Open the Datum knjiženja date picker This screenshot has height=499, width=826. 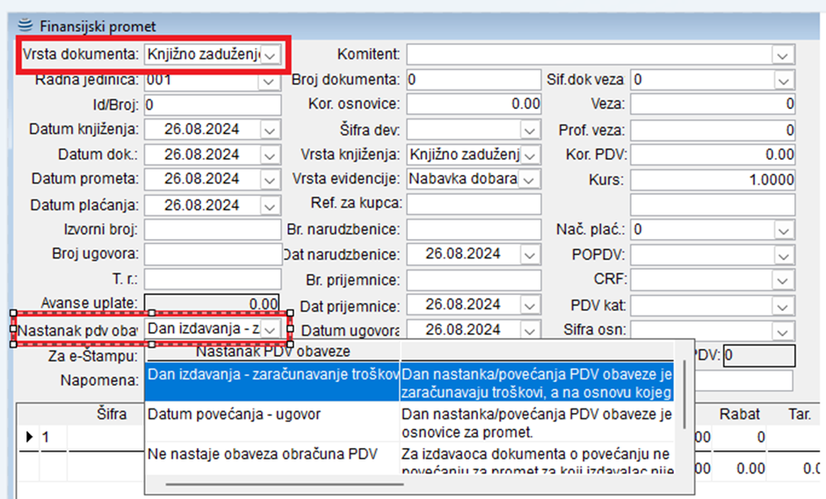pyautogui.click(x=268, y=130)
